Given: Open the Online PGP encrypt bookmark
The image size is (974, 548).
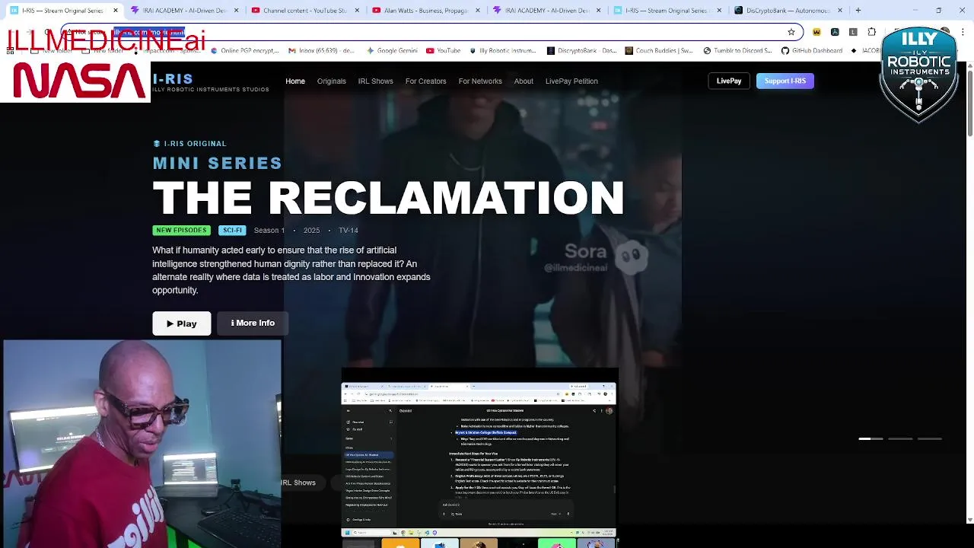Looking at the screenshot, I should [x=245, y=51].
